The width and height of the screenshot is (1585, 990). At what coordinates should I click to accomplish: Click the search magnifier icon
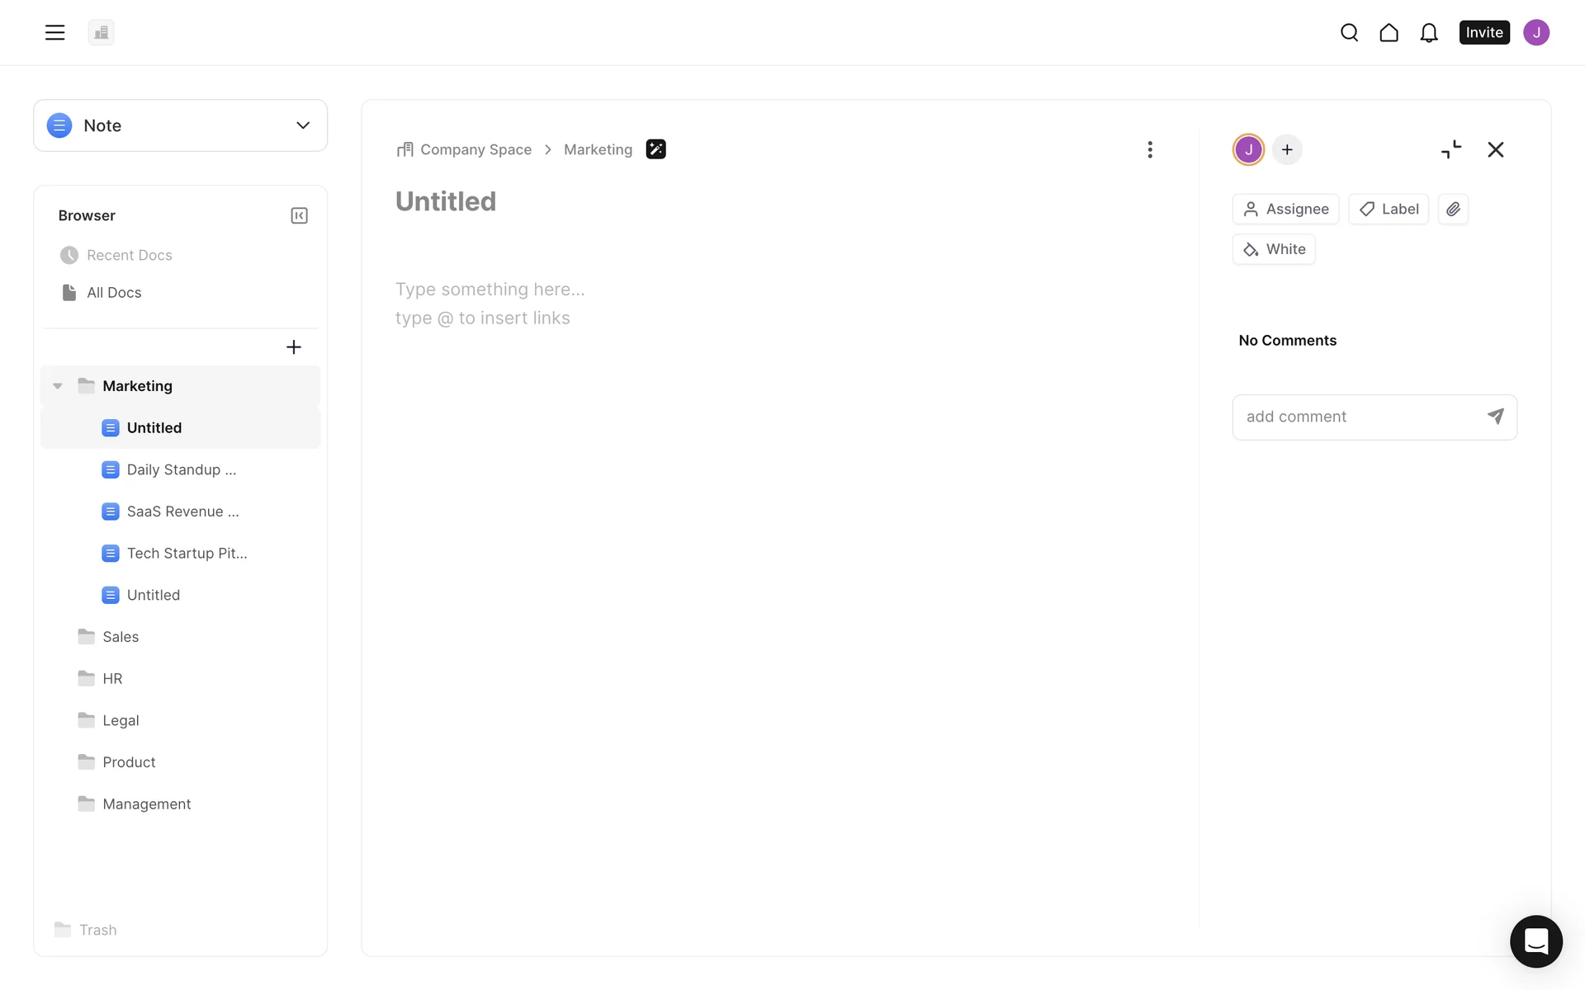[1349, 32]
